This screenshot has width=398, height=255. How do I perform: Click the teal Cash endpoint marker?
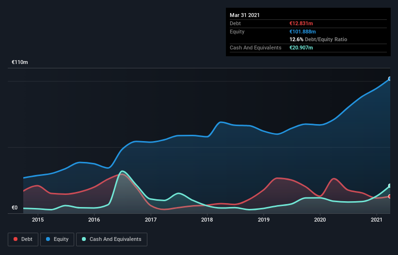click(x=390, y=186)
